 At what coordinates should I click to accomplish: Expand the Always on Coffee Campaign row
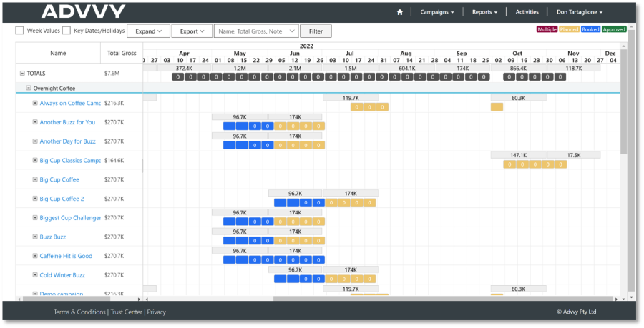point(35,103)
